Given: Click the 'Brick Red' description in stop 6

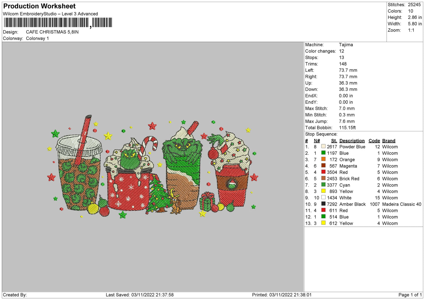Looking at the screenshot, I should 349,179.
